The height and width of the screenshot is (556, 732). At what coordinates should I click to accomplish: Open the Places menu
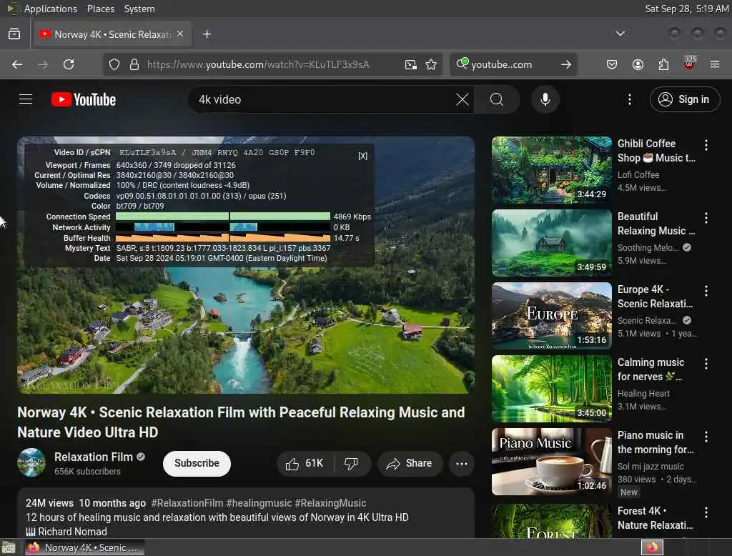pos(100,9)
